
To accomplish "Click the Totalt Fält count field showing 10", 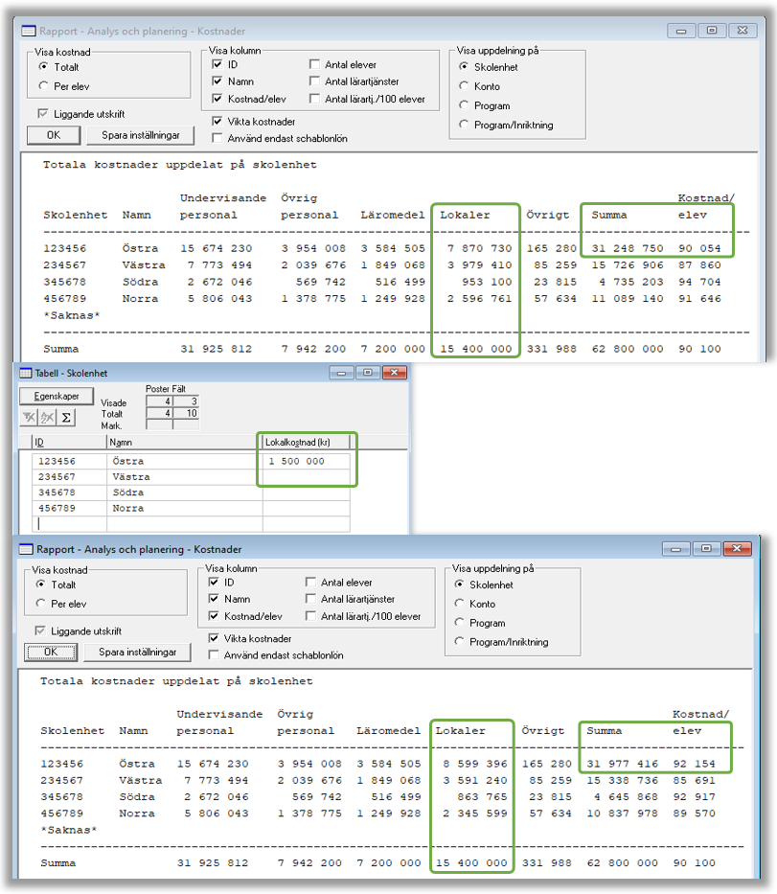I will [x=186, y=413].
